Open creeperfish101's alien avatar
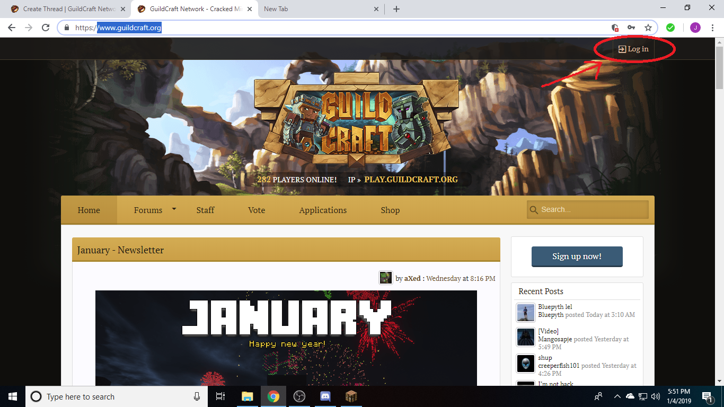The height and width of the screenshot is (407, 724). point(526,364)
